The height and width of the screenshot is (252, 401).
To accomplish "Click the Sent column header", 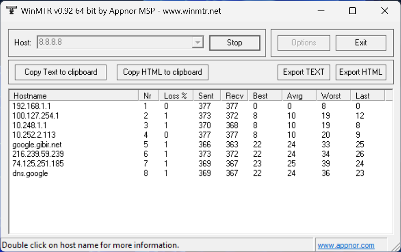I will pos(207,96).
